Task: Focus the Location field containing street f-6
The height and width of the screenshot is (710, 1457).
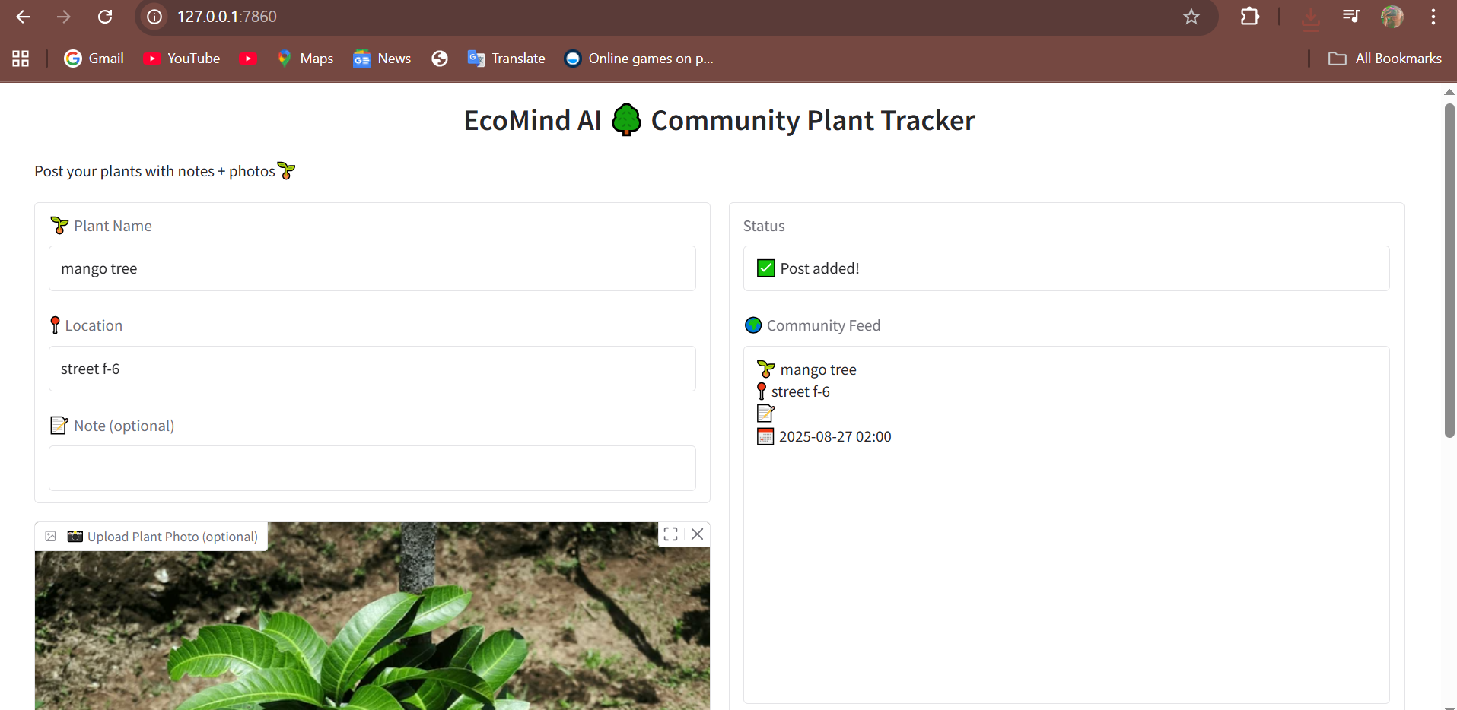Action: (372, 369)
